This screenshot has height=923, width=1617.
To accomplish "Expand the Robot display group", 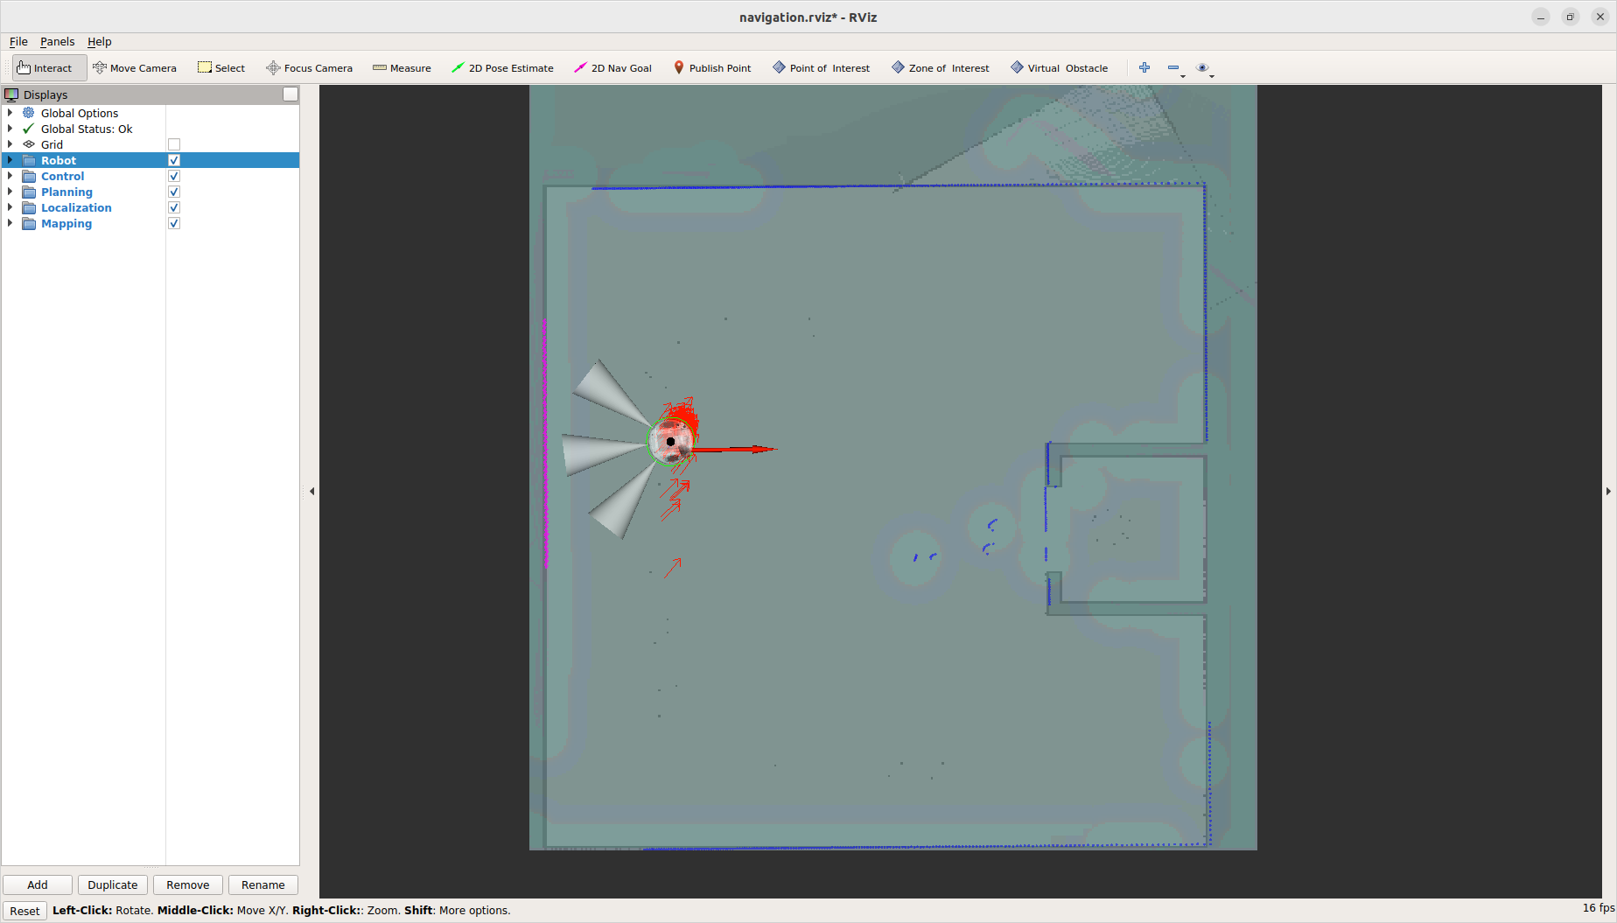I will coord(9,160).
